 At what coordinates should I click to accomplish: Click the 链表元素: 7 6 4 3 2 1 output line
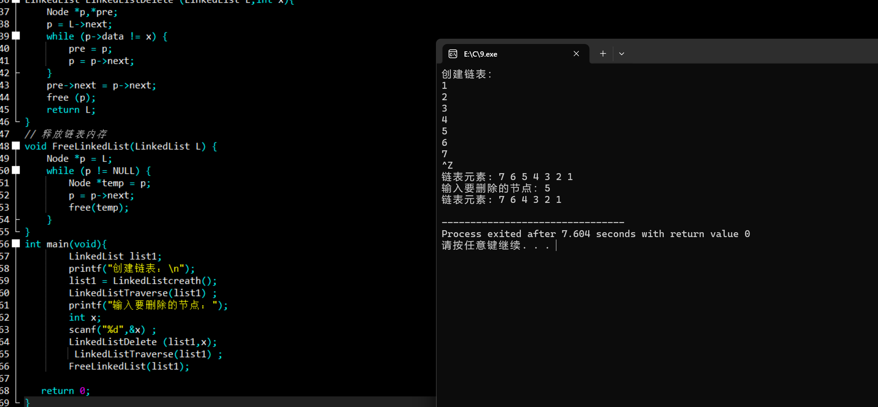(501, 200)
